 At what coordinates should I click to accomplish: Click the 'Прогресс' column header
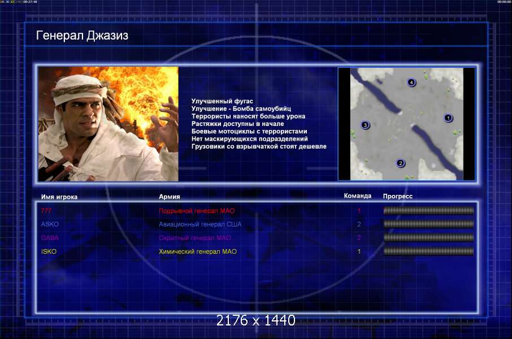tap(398, 196)
